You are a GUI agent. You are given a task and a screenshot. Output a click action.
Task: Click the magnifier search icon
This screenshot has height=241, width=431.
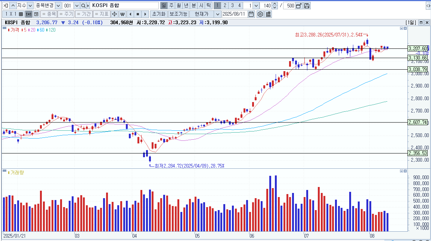(83, 6)
